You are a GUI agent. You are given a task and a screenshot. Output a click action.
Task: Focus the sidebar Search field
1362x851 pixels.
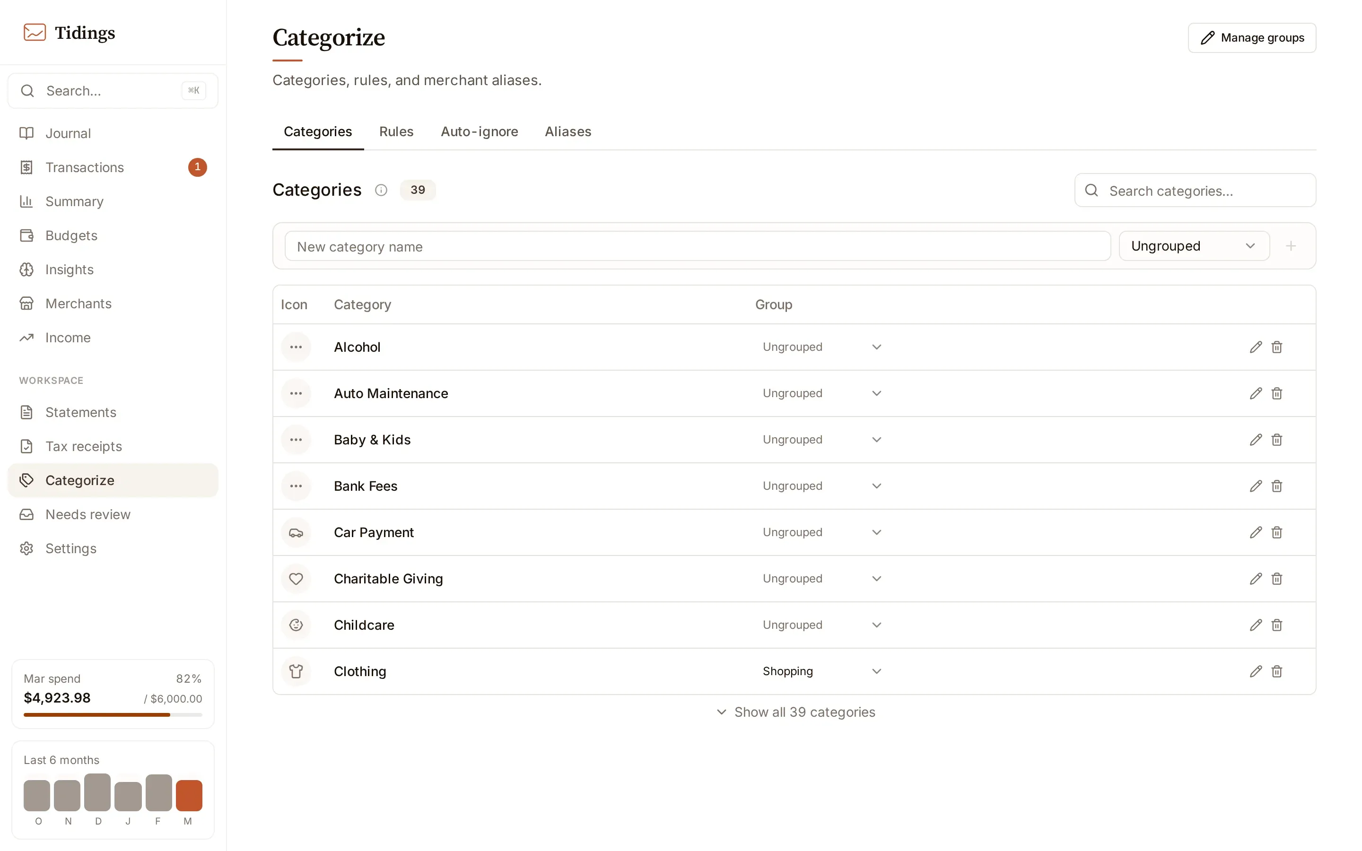click(113, 91)
